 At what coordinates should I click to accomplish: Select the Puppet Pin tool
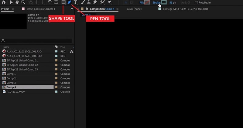coord(109,2)
